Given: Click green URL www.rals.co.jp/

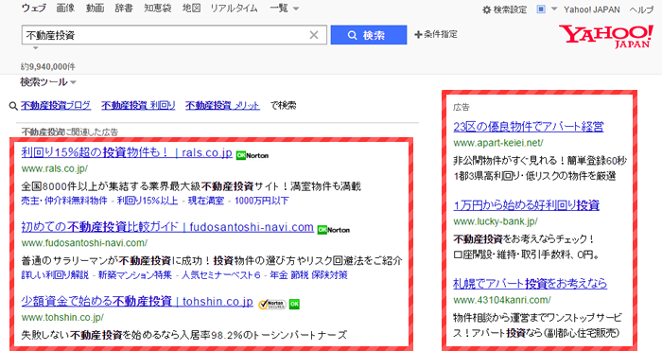Looking at the screenshot, I should pos(55,168).
